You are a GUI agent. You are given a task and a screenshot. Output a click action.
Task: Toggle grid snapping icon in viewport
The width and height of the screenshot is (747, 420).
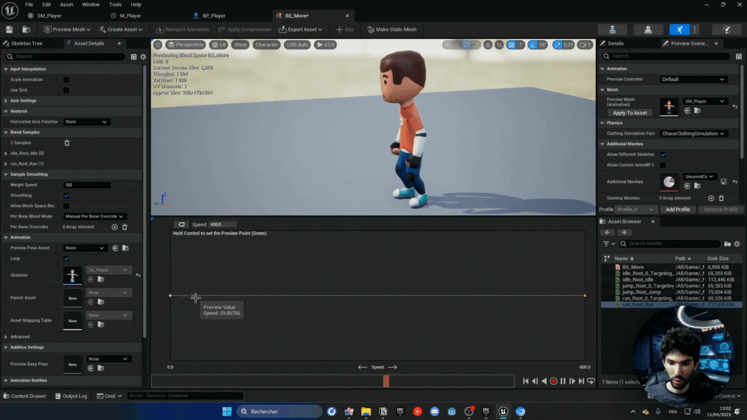[x=511, y=44]
